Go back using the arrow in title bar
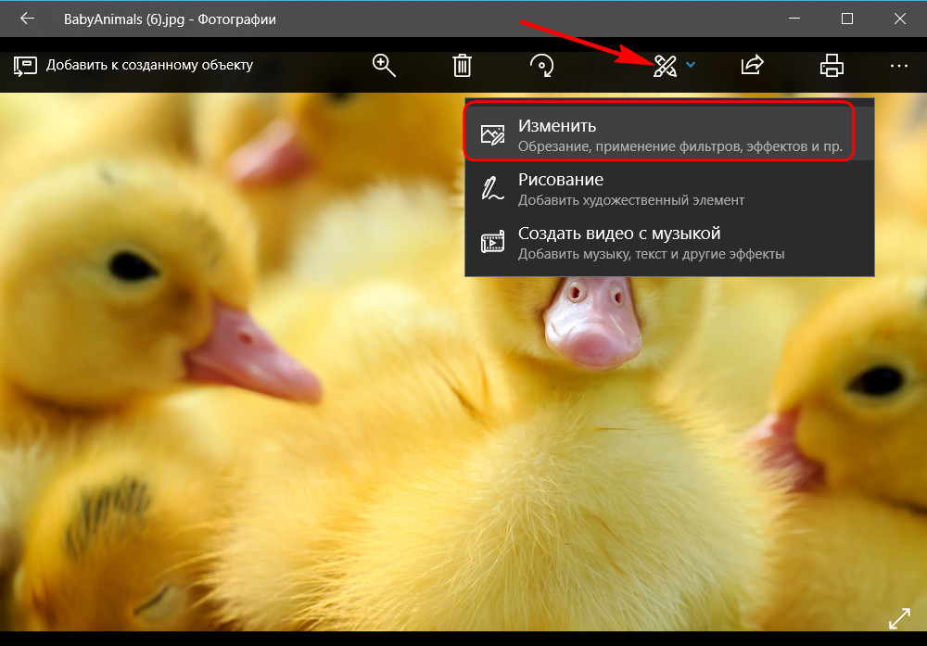The image size is (927, 646). point(27,19)
